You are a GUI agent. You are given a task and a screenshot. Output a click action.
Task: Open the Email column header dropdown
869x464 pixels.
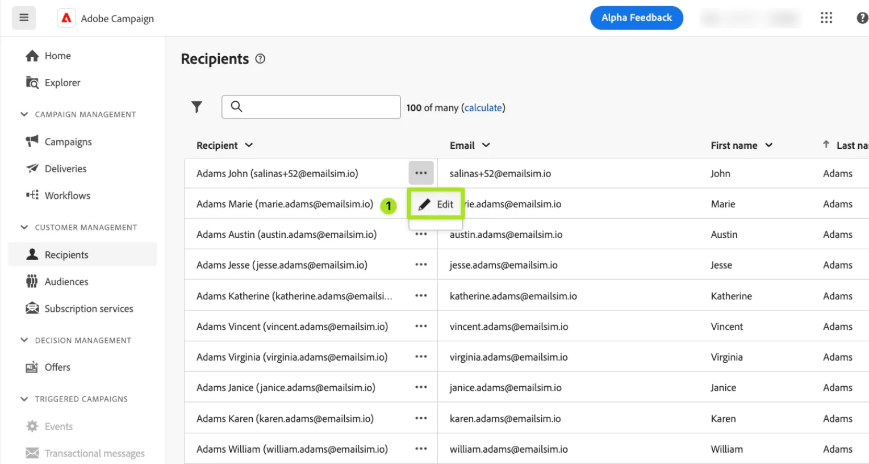tap(486, 145)
